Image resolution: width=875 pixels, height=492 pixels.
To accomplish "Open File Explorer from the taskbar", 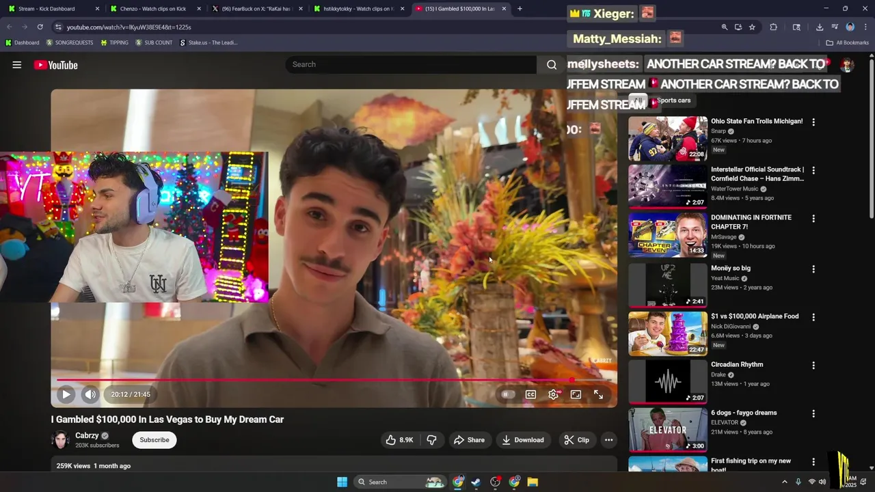I will 533,482.
